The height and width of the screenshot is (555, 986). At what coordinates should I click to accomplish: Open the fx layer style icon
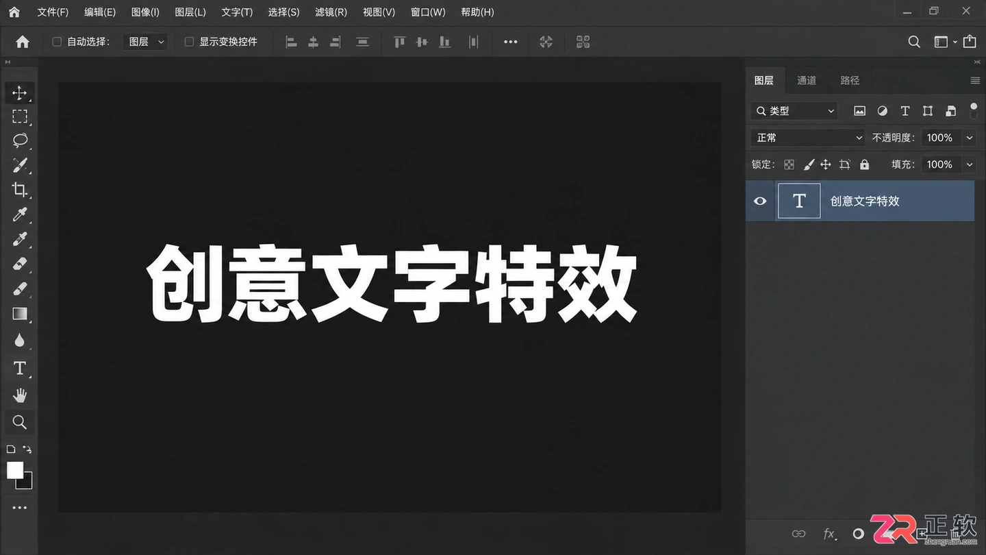(829, 534)
